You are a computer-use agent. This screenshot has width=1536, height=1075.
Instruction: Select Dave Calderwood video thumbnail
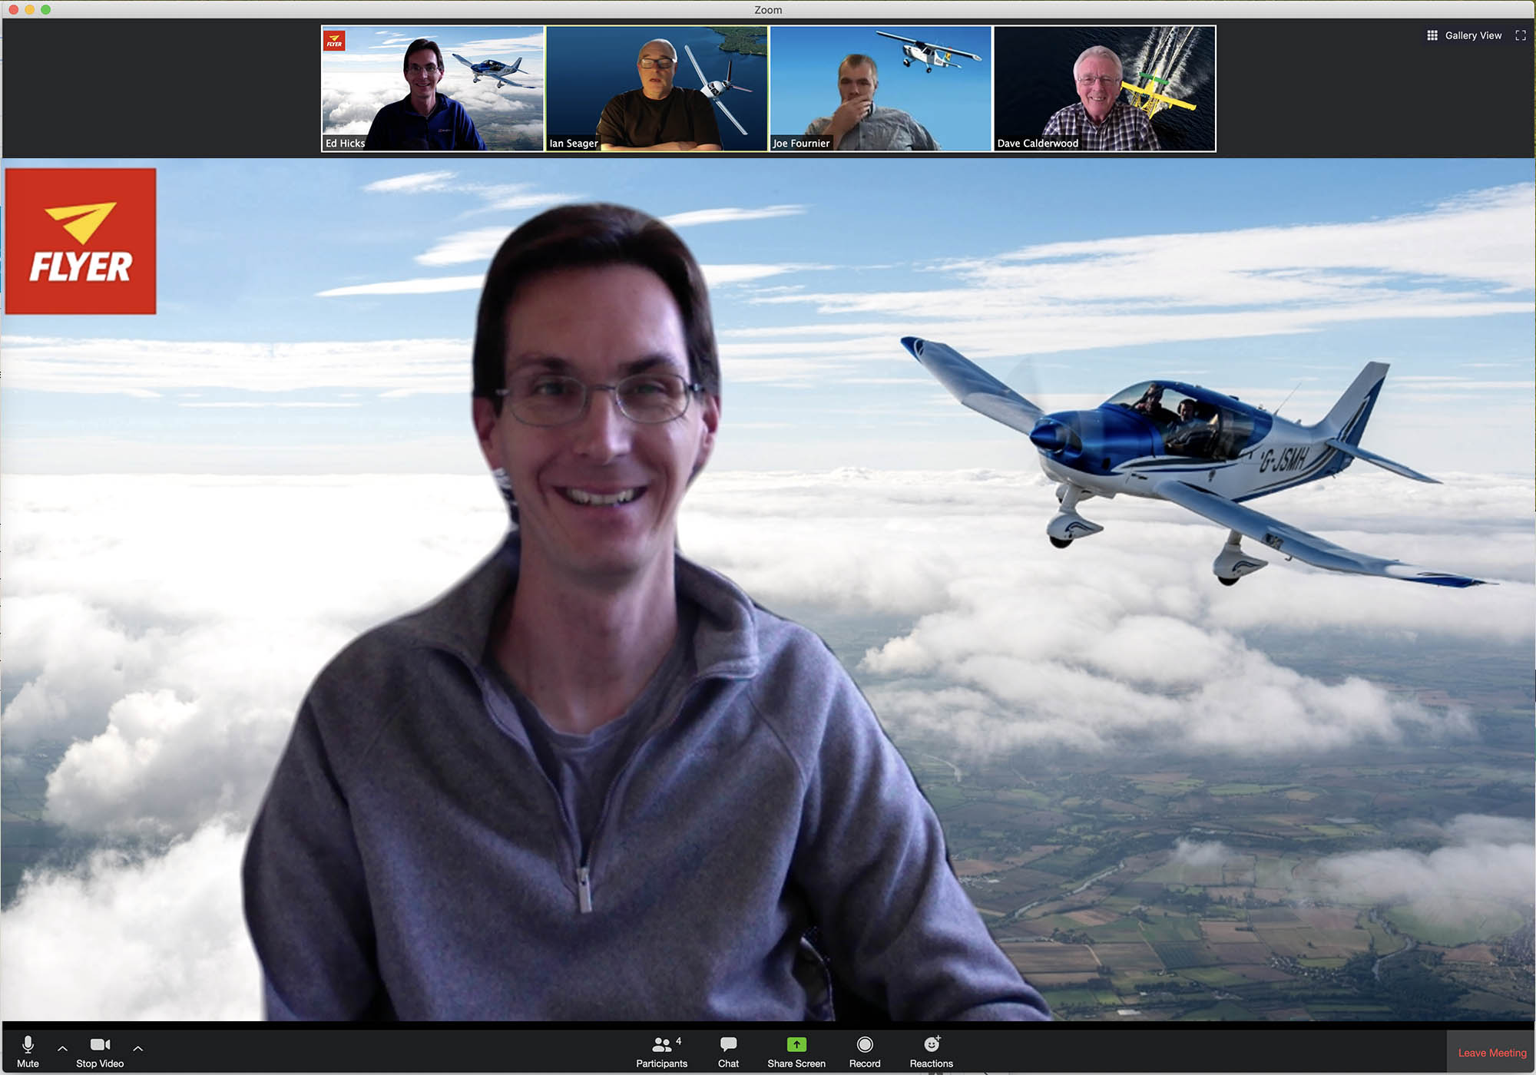(1104, 88)
